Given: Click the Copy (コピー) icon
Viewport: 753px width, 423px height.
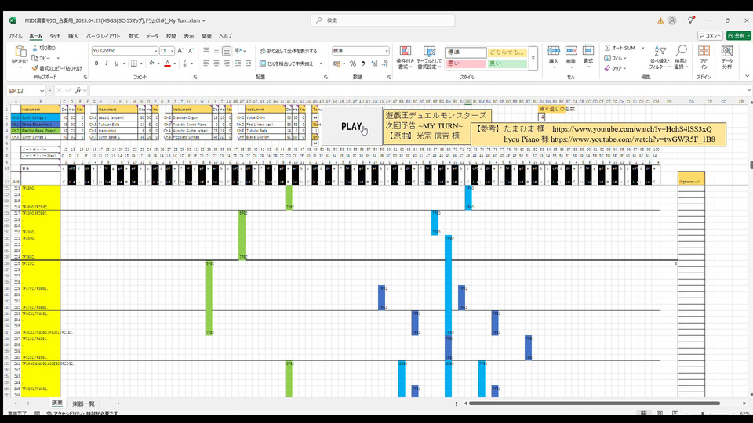Looking at the screenshot, I should 35,58.
